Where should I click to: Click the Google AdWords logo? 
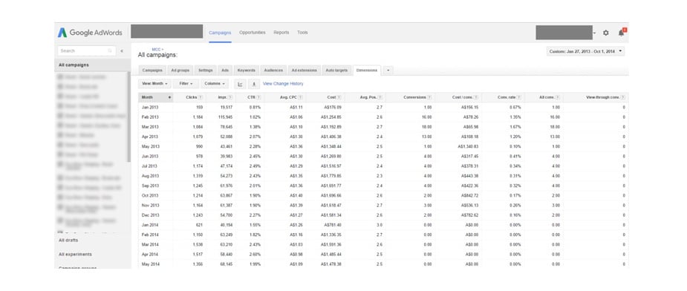pyautogui.click(x=90, y=33)
